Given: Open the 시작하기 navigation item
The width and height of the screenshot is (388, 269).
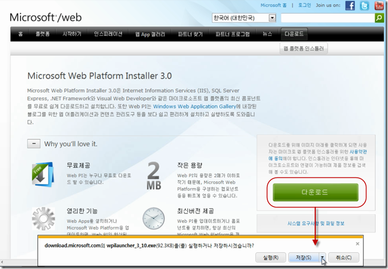Looking at the screenshot, I should pos(72,34).
